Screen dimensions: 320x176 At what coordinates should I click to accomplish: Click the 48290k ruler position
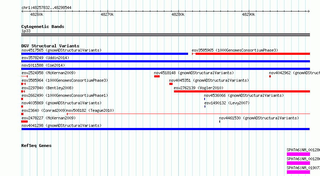(x=248, y=14)
